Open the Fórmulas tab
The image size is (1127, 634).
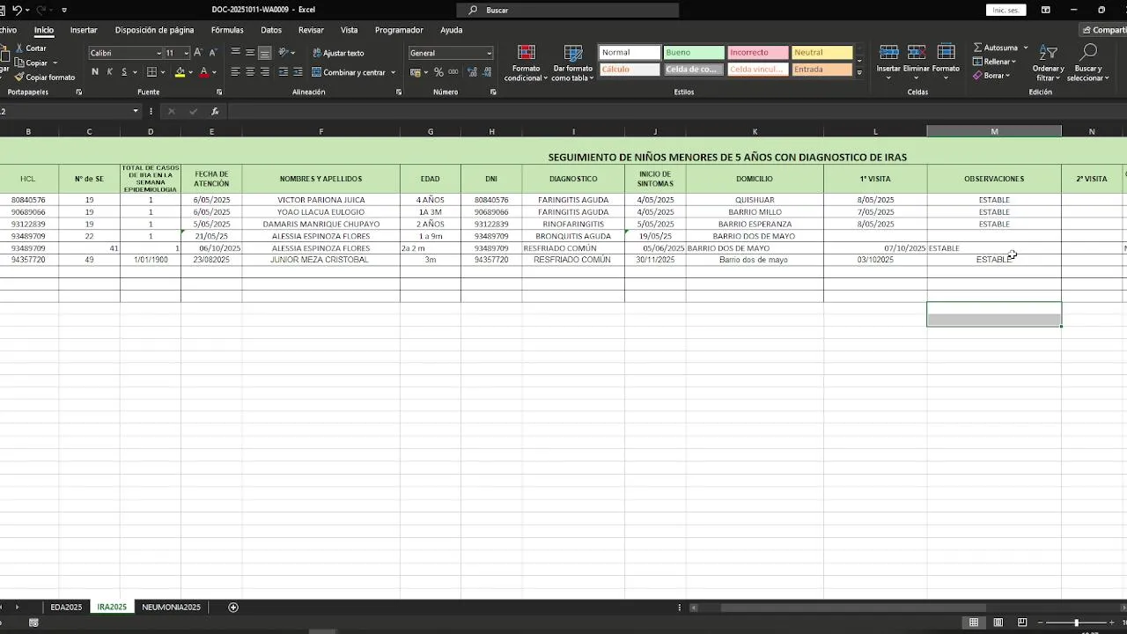pyautogui.click(x=227, y=30)
